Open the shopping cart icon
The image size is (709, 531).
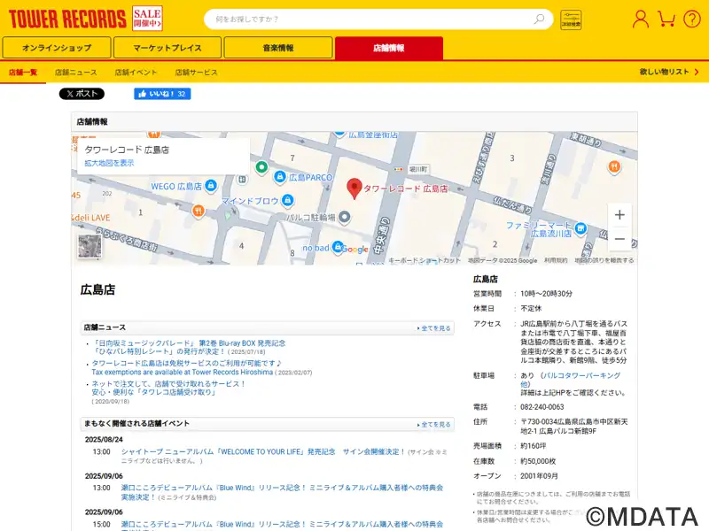click(x=666, y=19)
